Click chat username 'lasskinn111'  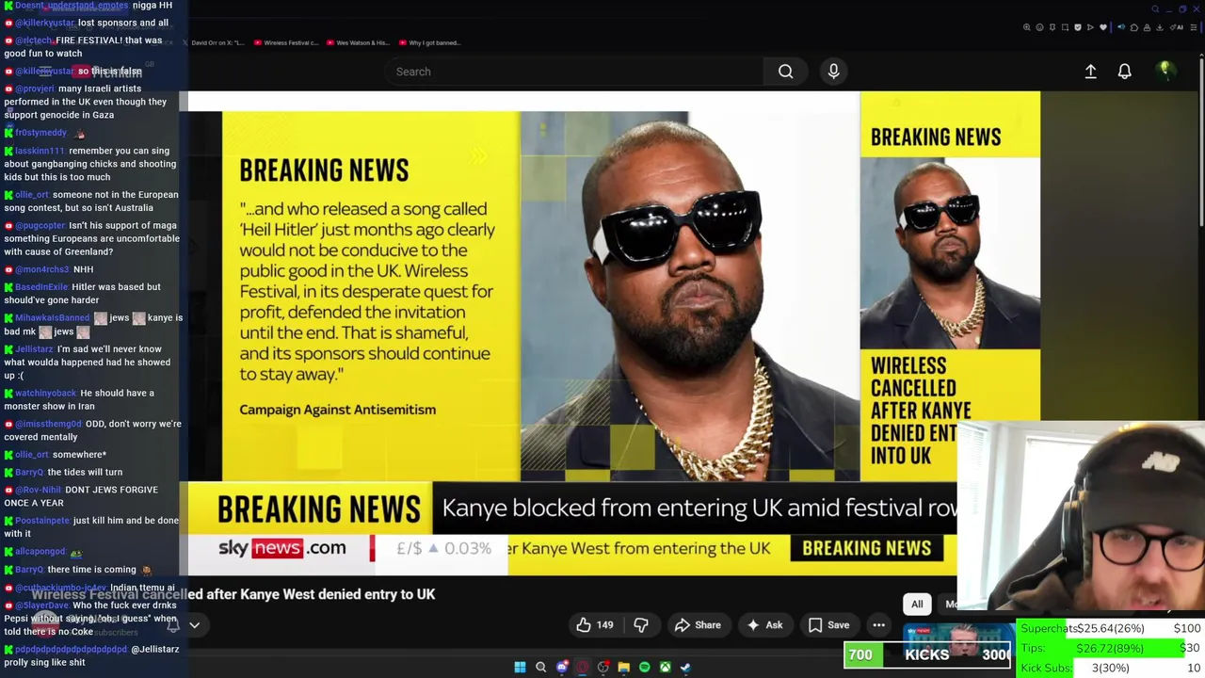40,151
